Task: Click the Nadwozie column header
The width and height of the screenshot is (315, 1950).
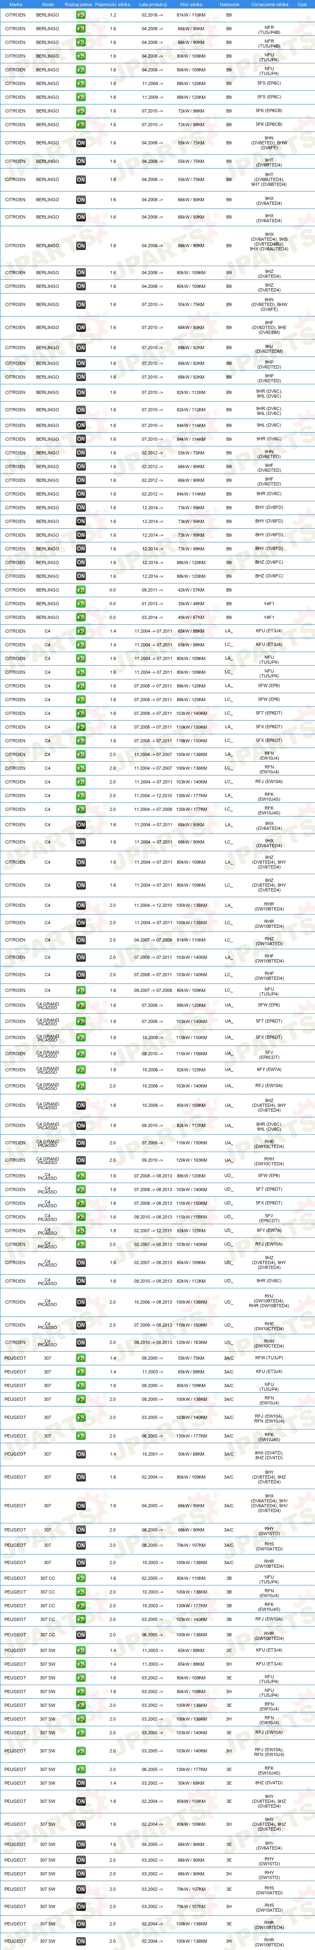Action: coord(230,4)
